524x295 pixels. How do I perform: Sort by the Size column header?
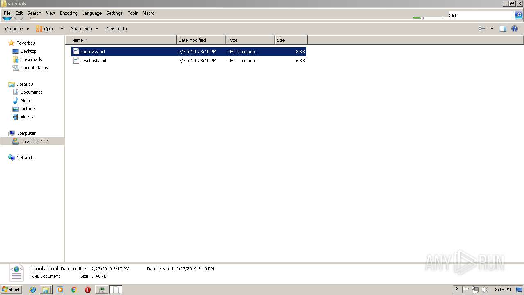(x=291, y=40)
